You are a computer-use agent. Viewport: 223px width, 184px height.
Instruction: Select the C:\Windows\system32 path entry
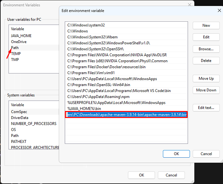coord(86,25)
